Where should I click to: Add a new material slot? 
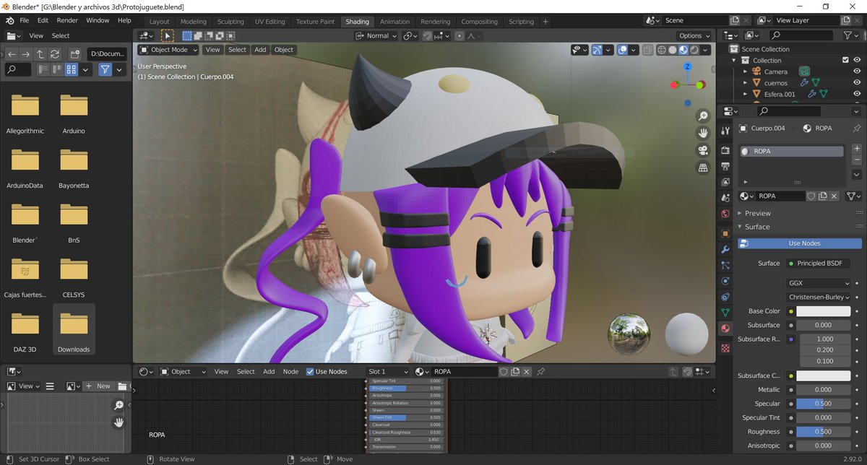pyautogui.click(x=857, y=148)
